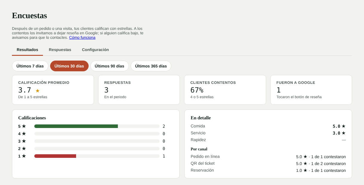Click the "Reservación" channel label
Image resolution: width=364 pixels, height=185 pixels.
[x=202, y=170]
